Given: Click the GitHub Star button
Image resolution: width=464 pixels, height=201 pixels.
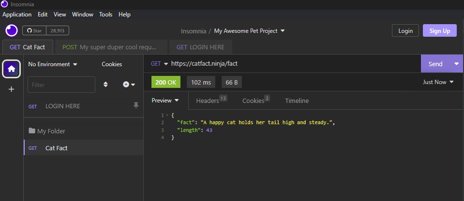Looking at the screenshot, I should pyautogui.click(x=34, y=31).
